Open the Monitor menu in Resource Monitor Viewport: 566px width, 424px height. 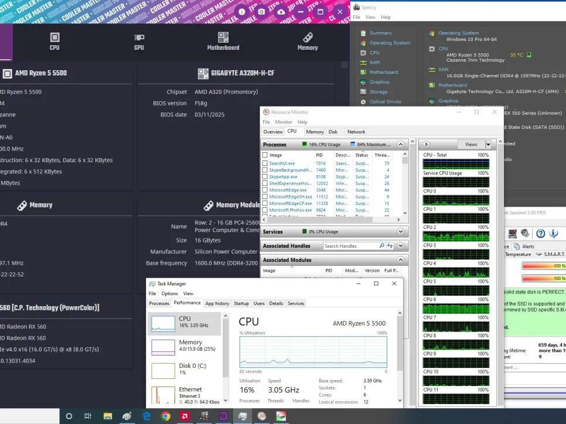point(284,122)
